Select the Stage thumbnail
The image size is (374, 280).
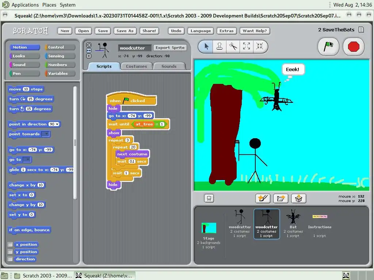(209, 235)
